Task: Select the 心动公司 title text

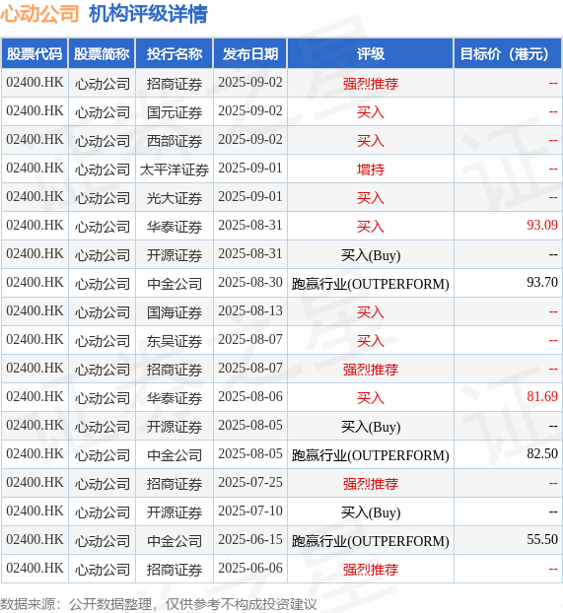Action: click(39, 14)
